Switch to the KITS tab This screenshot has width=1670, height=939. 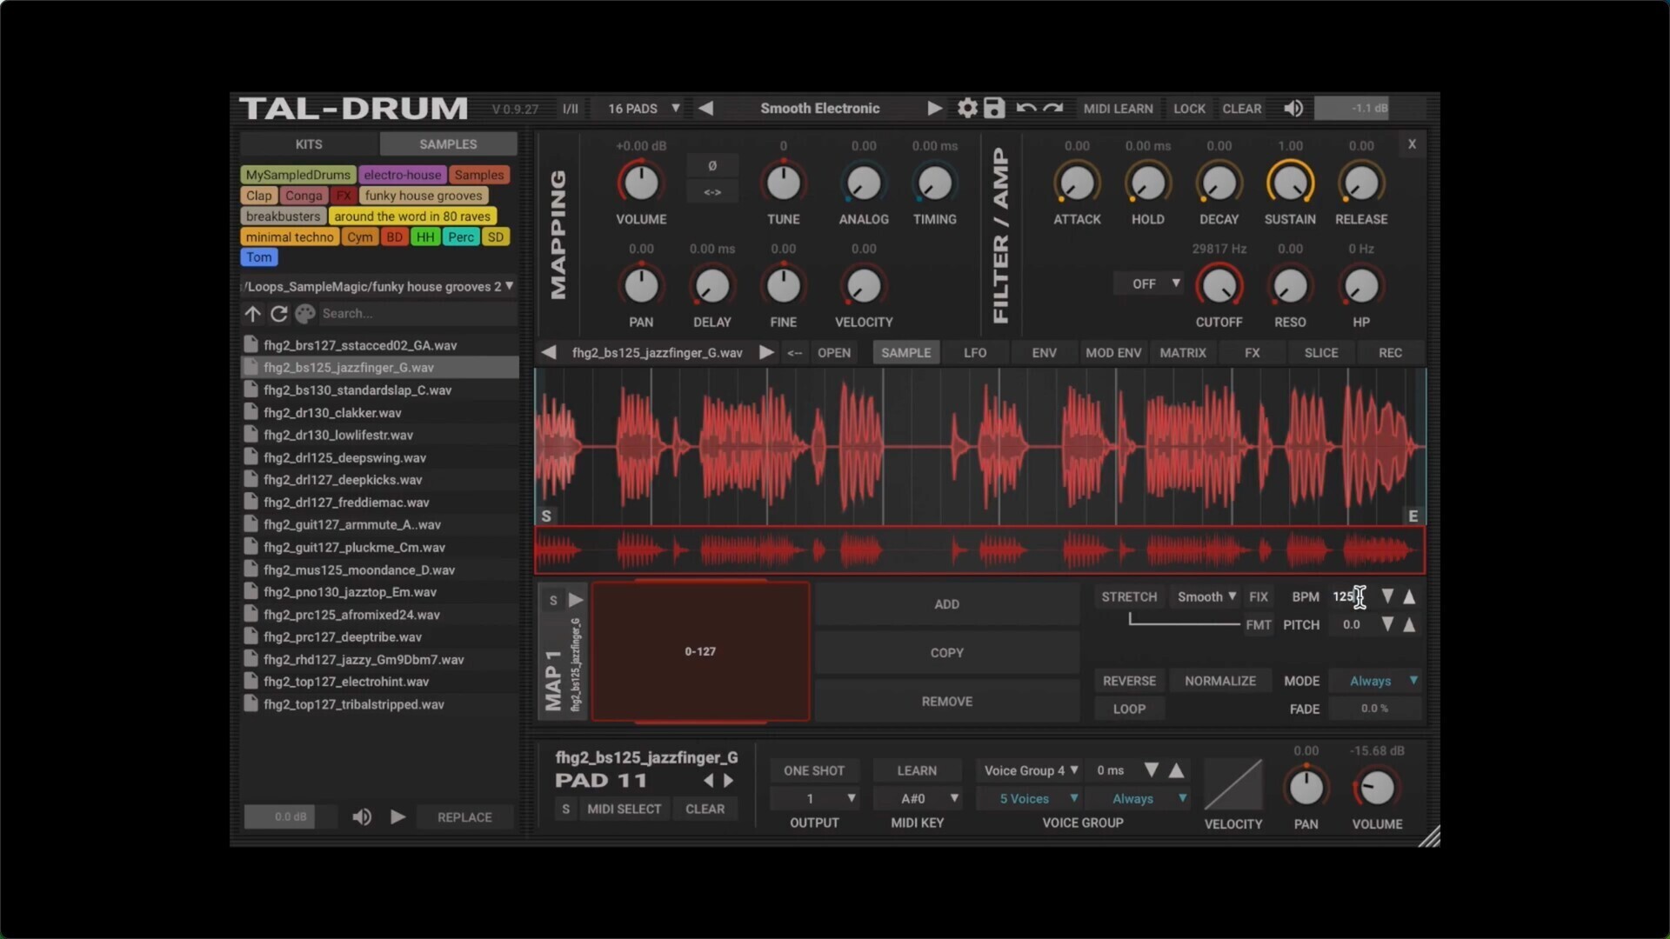pos(309,144)
